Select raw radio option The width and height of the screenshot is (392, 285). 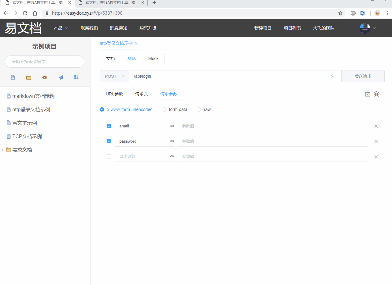pos(199,109)
